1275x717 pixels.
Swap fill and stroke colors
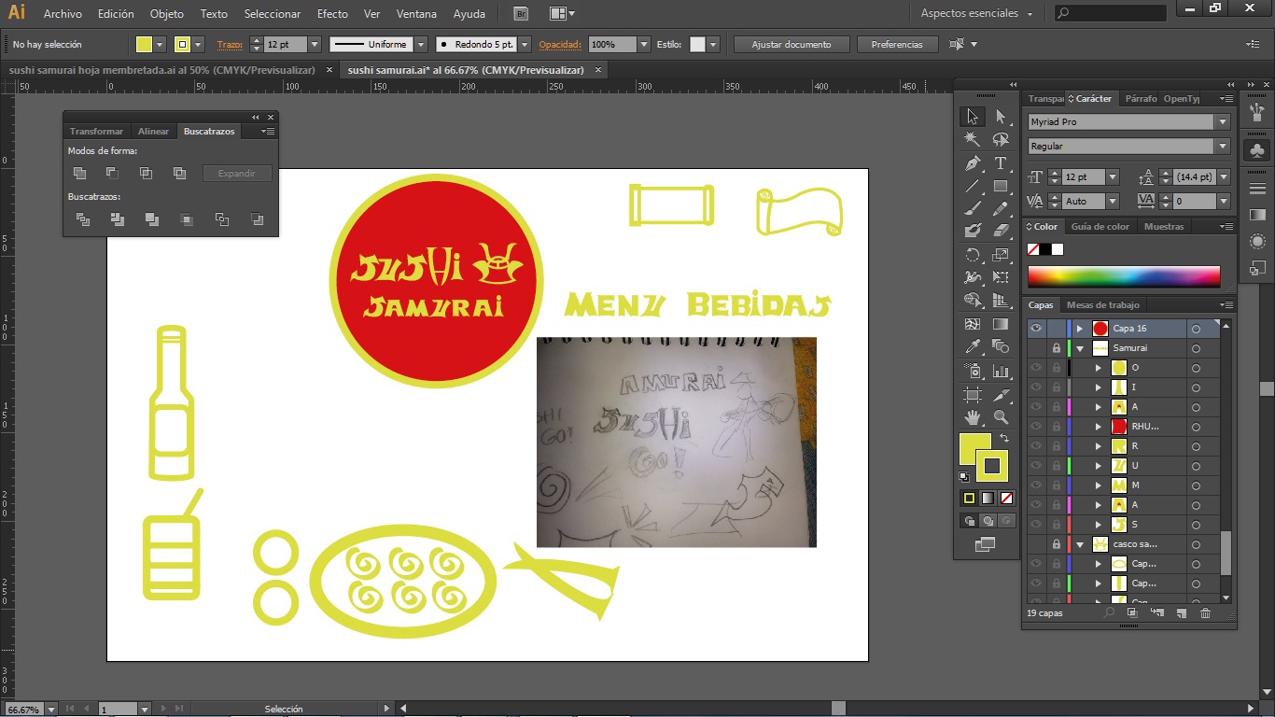click(1004, 438)
